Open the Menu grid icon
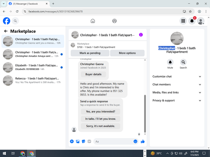Image resolution: width=210 pixels, height=157 pixels. [x=183, y=21]
